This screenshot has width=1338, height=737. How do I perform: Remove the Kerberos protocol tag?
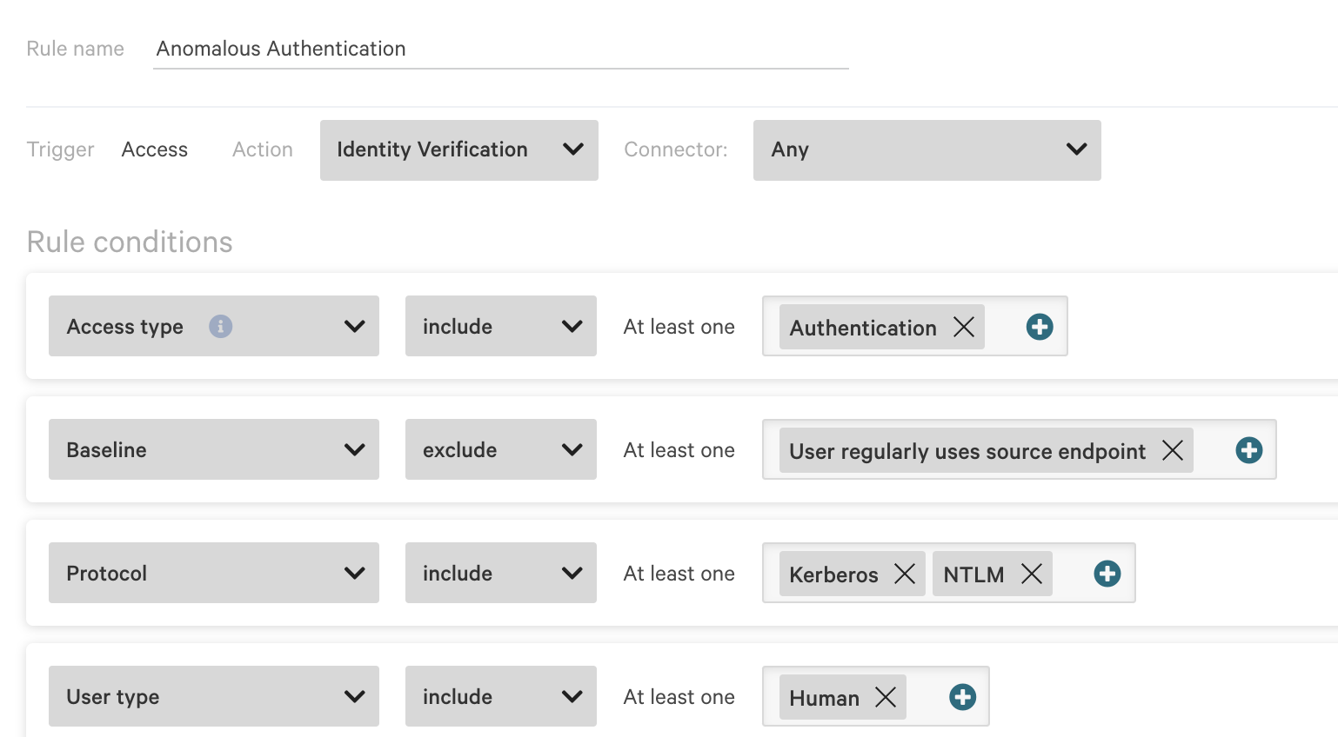click(904, 574)
